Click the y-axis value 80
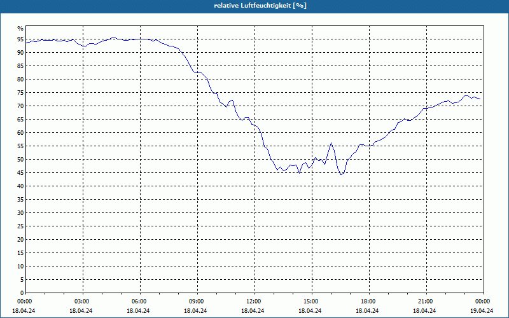 pos(20,79)
